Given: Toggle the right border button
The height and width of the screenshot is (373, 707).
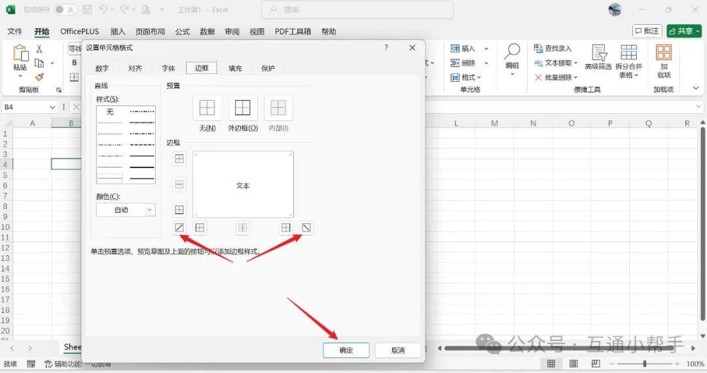Looking at the screenshot, I should pyautogui.click(x=286, y=228).
